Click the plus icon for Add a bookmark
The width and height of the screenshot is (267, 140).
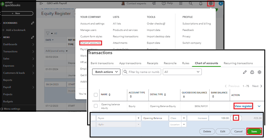[x=3, y=30]
